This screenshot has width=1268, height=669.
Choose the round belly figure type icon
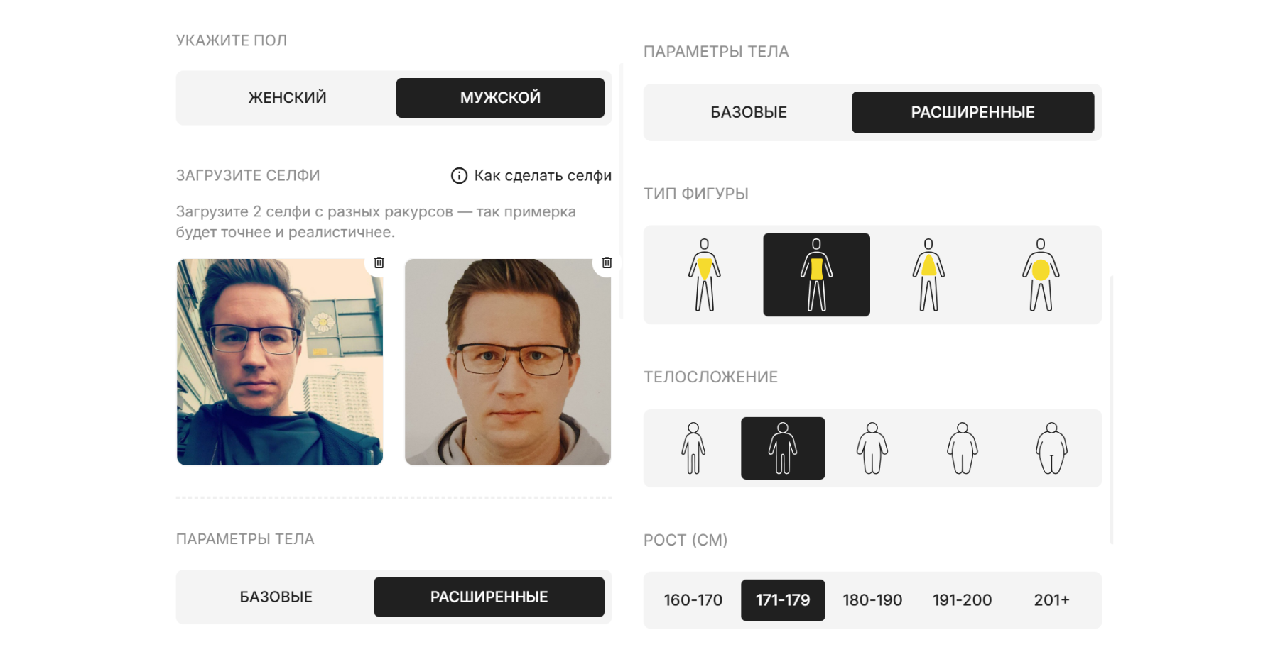pyautogui.click(x=1041, y=275)
